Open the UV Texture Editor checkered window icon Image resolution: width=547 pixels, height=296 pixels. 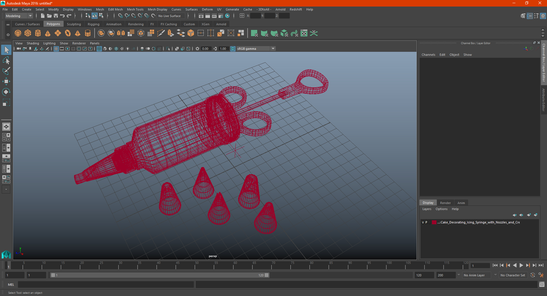304,33
